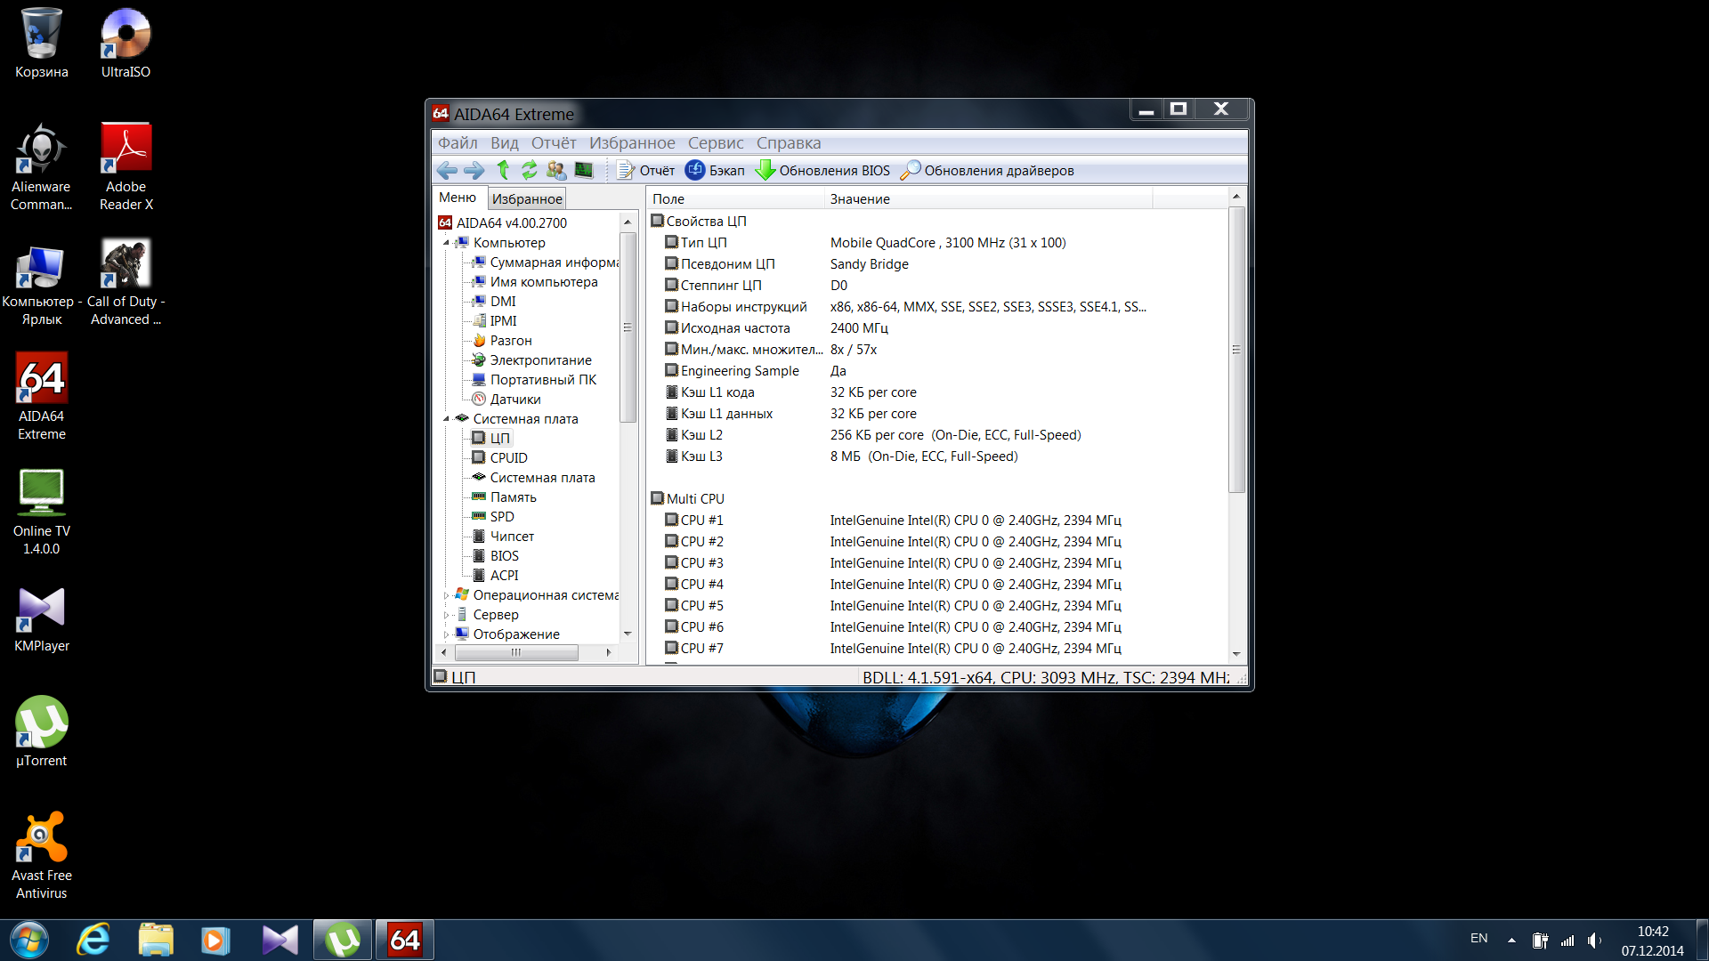Expand the Операционная система tree node
The width and height of the screenshot is (1709, 961).
446,595
